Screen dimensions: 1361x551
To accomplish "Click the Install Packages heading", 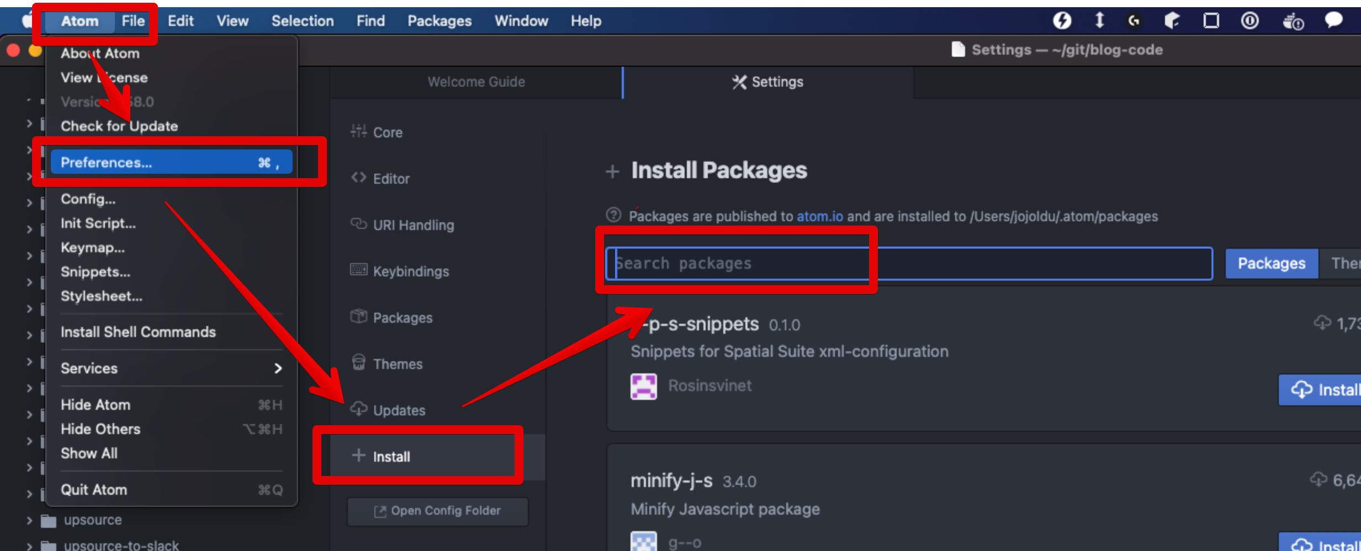I will click(719, 170).
